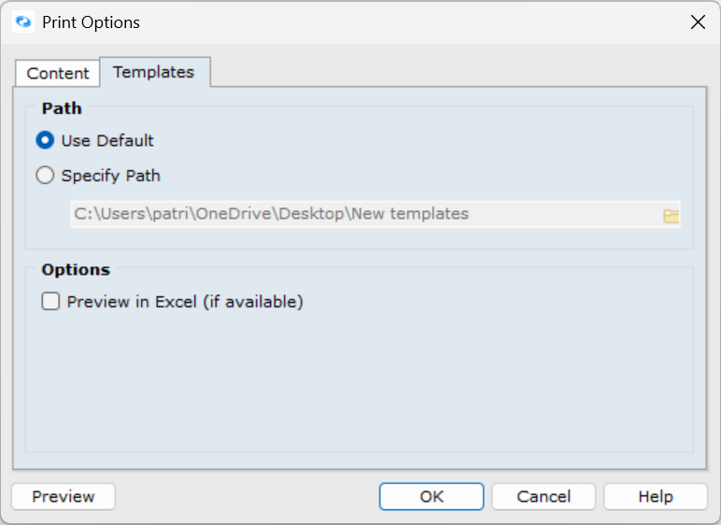Screen dimensions: 721x525
Task: Open Help for print options
Action: [x=656, y=497]
